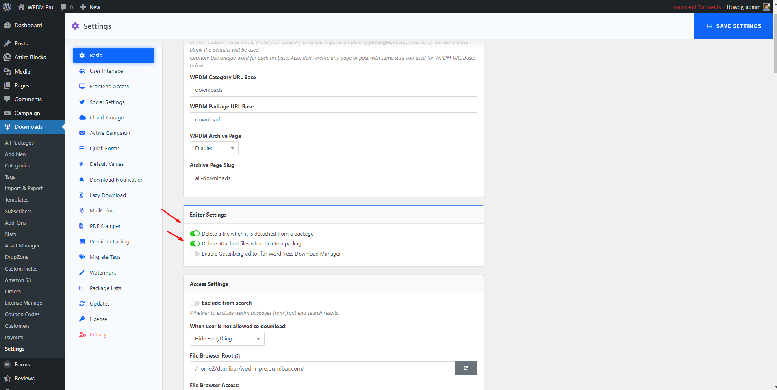
Task: Open All Packages in the Downloads submenu
Action: (x=19, y=143)
